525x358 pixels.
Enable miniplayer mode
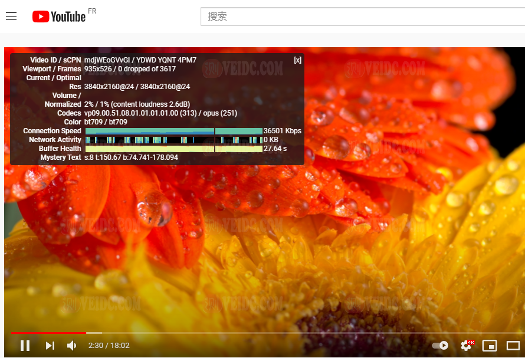tap(490, 345)
